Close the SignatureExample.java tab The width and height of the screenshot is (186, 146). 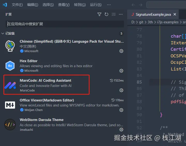point(175,14)
